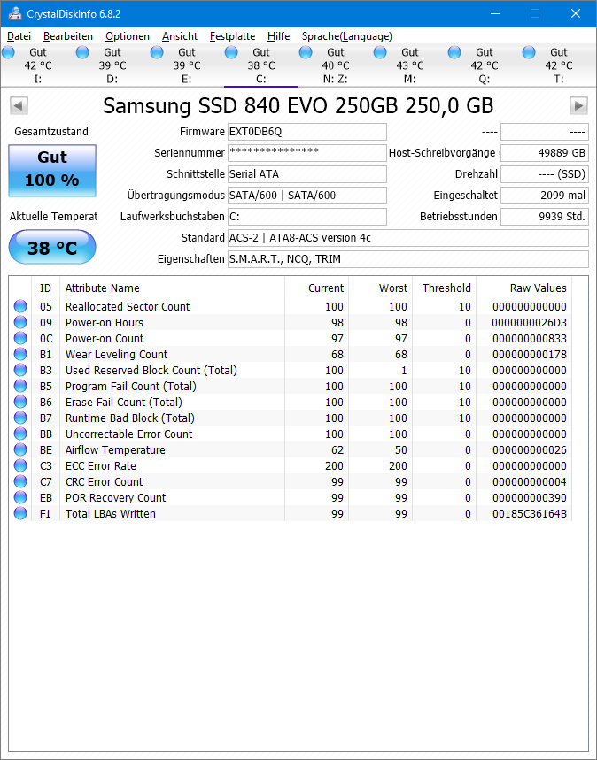Open the Hilfe menu
This screenshot has height=760, width=597.
(279, 36)
